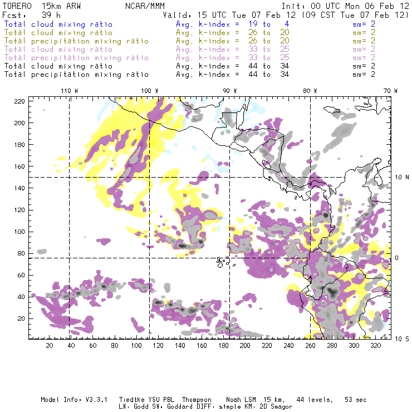Click "sm= 2" in black precipitation row
The width and height of the screenshot is (412, 412).
364,75
